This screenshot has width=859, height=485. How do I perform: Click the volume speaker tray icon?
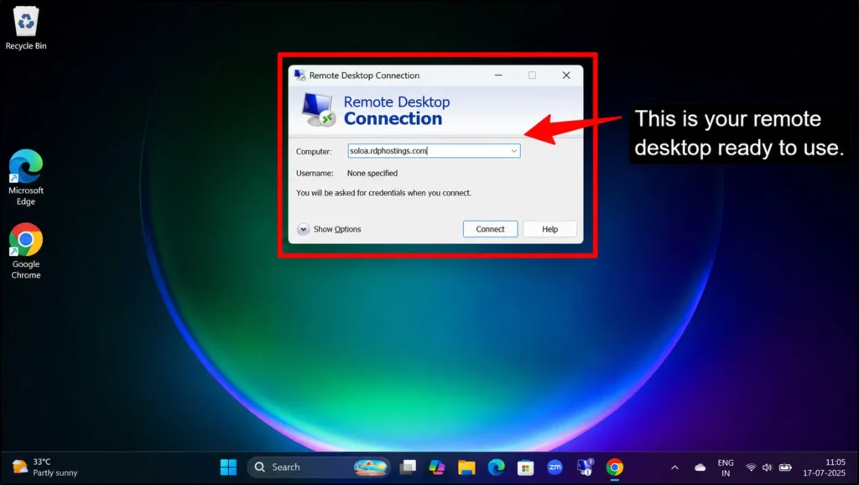pos(767,467)
